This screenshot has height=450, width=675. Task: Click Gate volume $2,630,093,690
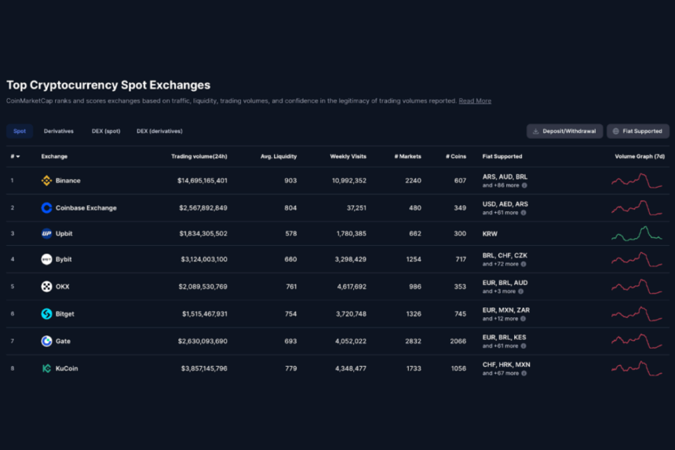tap(202, 341)
